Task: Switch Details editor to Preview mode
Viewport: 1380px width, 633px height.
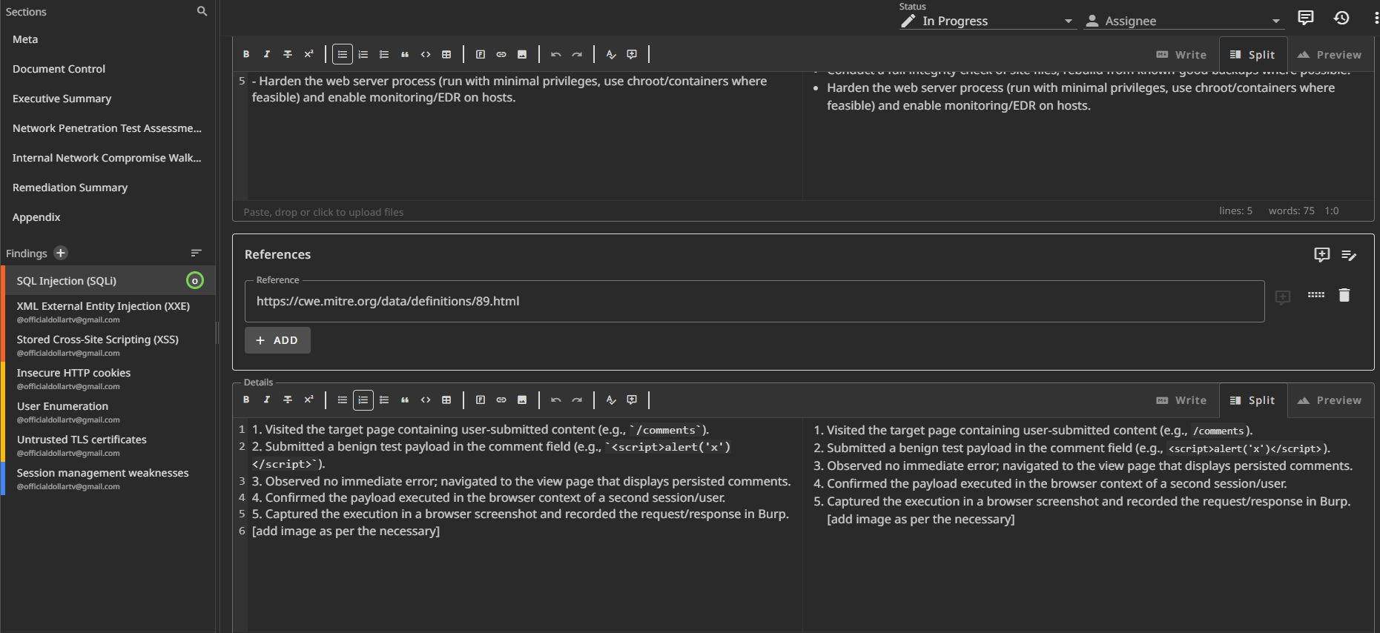Action: tap(1330, 400)
